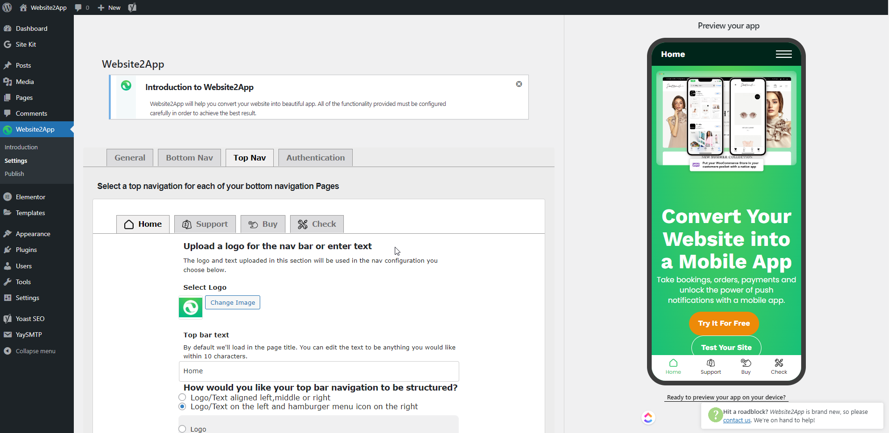889x433 pixels.
Task: Open the Dashboard menu
Action: coord(37,28)
